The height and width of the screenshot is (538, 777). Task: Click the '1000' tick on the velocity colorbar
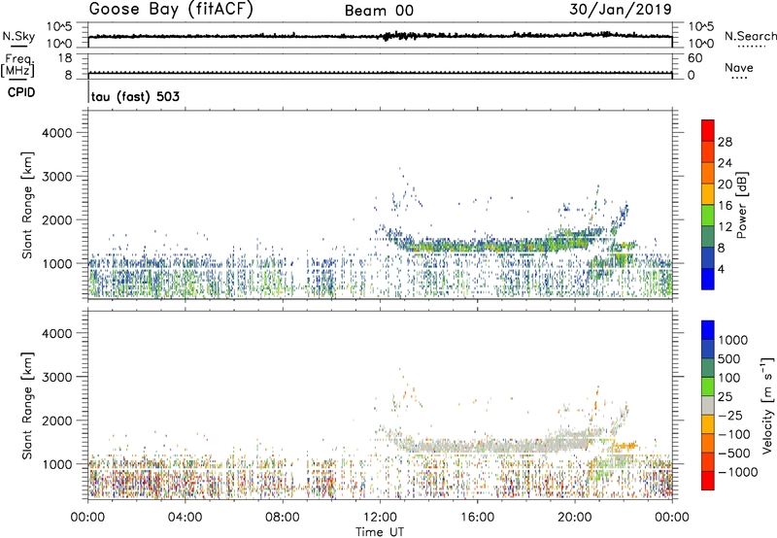pyautogui.click(x=733, y=340)
